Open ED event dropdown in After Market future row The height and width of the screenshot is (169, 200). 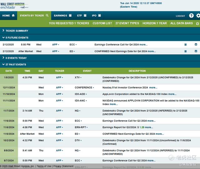(72, 51)
